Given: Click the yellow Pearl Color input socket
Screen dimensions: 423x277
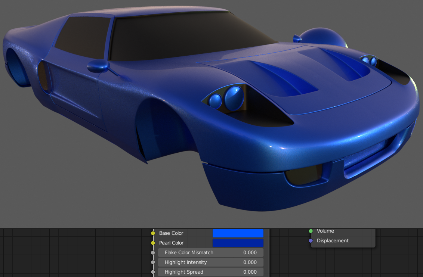Looking at the screenshot, I should click(x=154, y=243).
